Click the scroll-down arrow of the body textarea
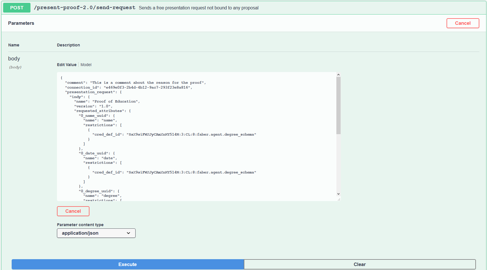This screenshot has width=487, height=270. pyautogui.click(x=338, y=194)
